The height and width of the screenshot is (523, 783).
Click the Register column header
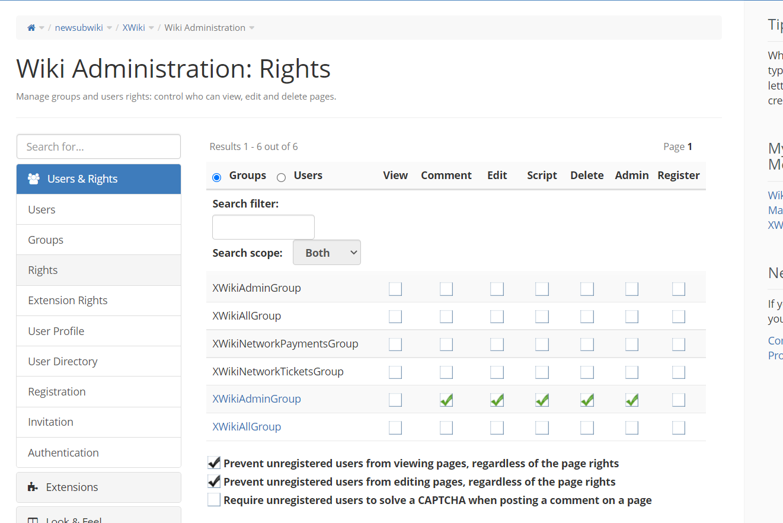[x=679, y=176]
